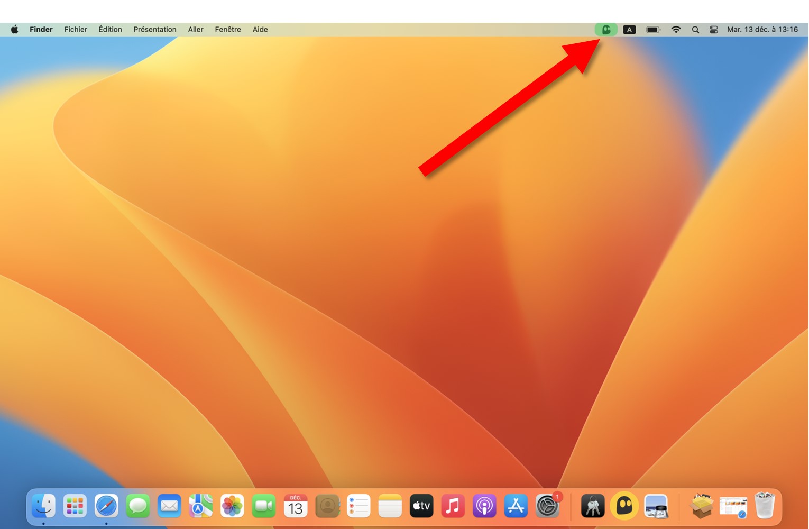Screen dimensions: 809x529
Task: Open the Finder menu in the menu bar
Action: click(41, 30)
